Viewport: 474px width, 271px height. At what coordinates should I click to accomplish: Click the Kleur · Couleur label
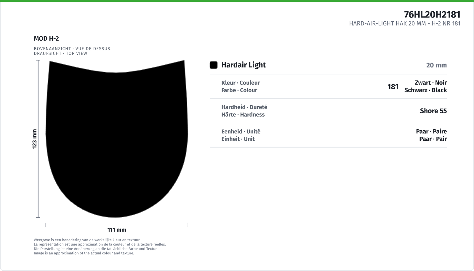tap(241, 83)
